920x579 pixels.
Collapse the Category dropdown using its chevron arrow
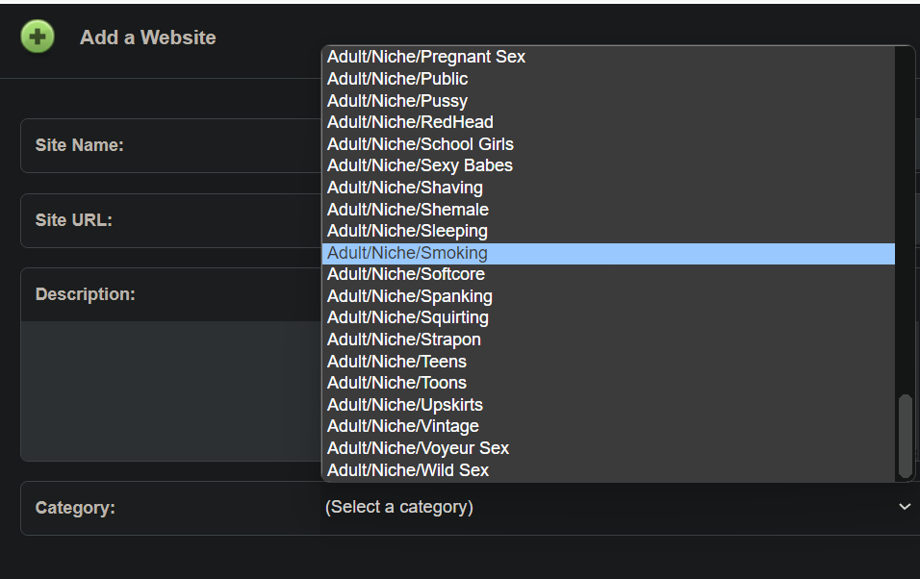click(x=904, y=507)
